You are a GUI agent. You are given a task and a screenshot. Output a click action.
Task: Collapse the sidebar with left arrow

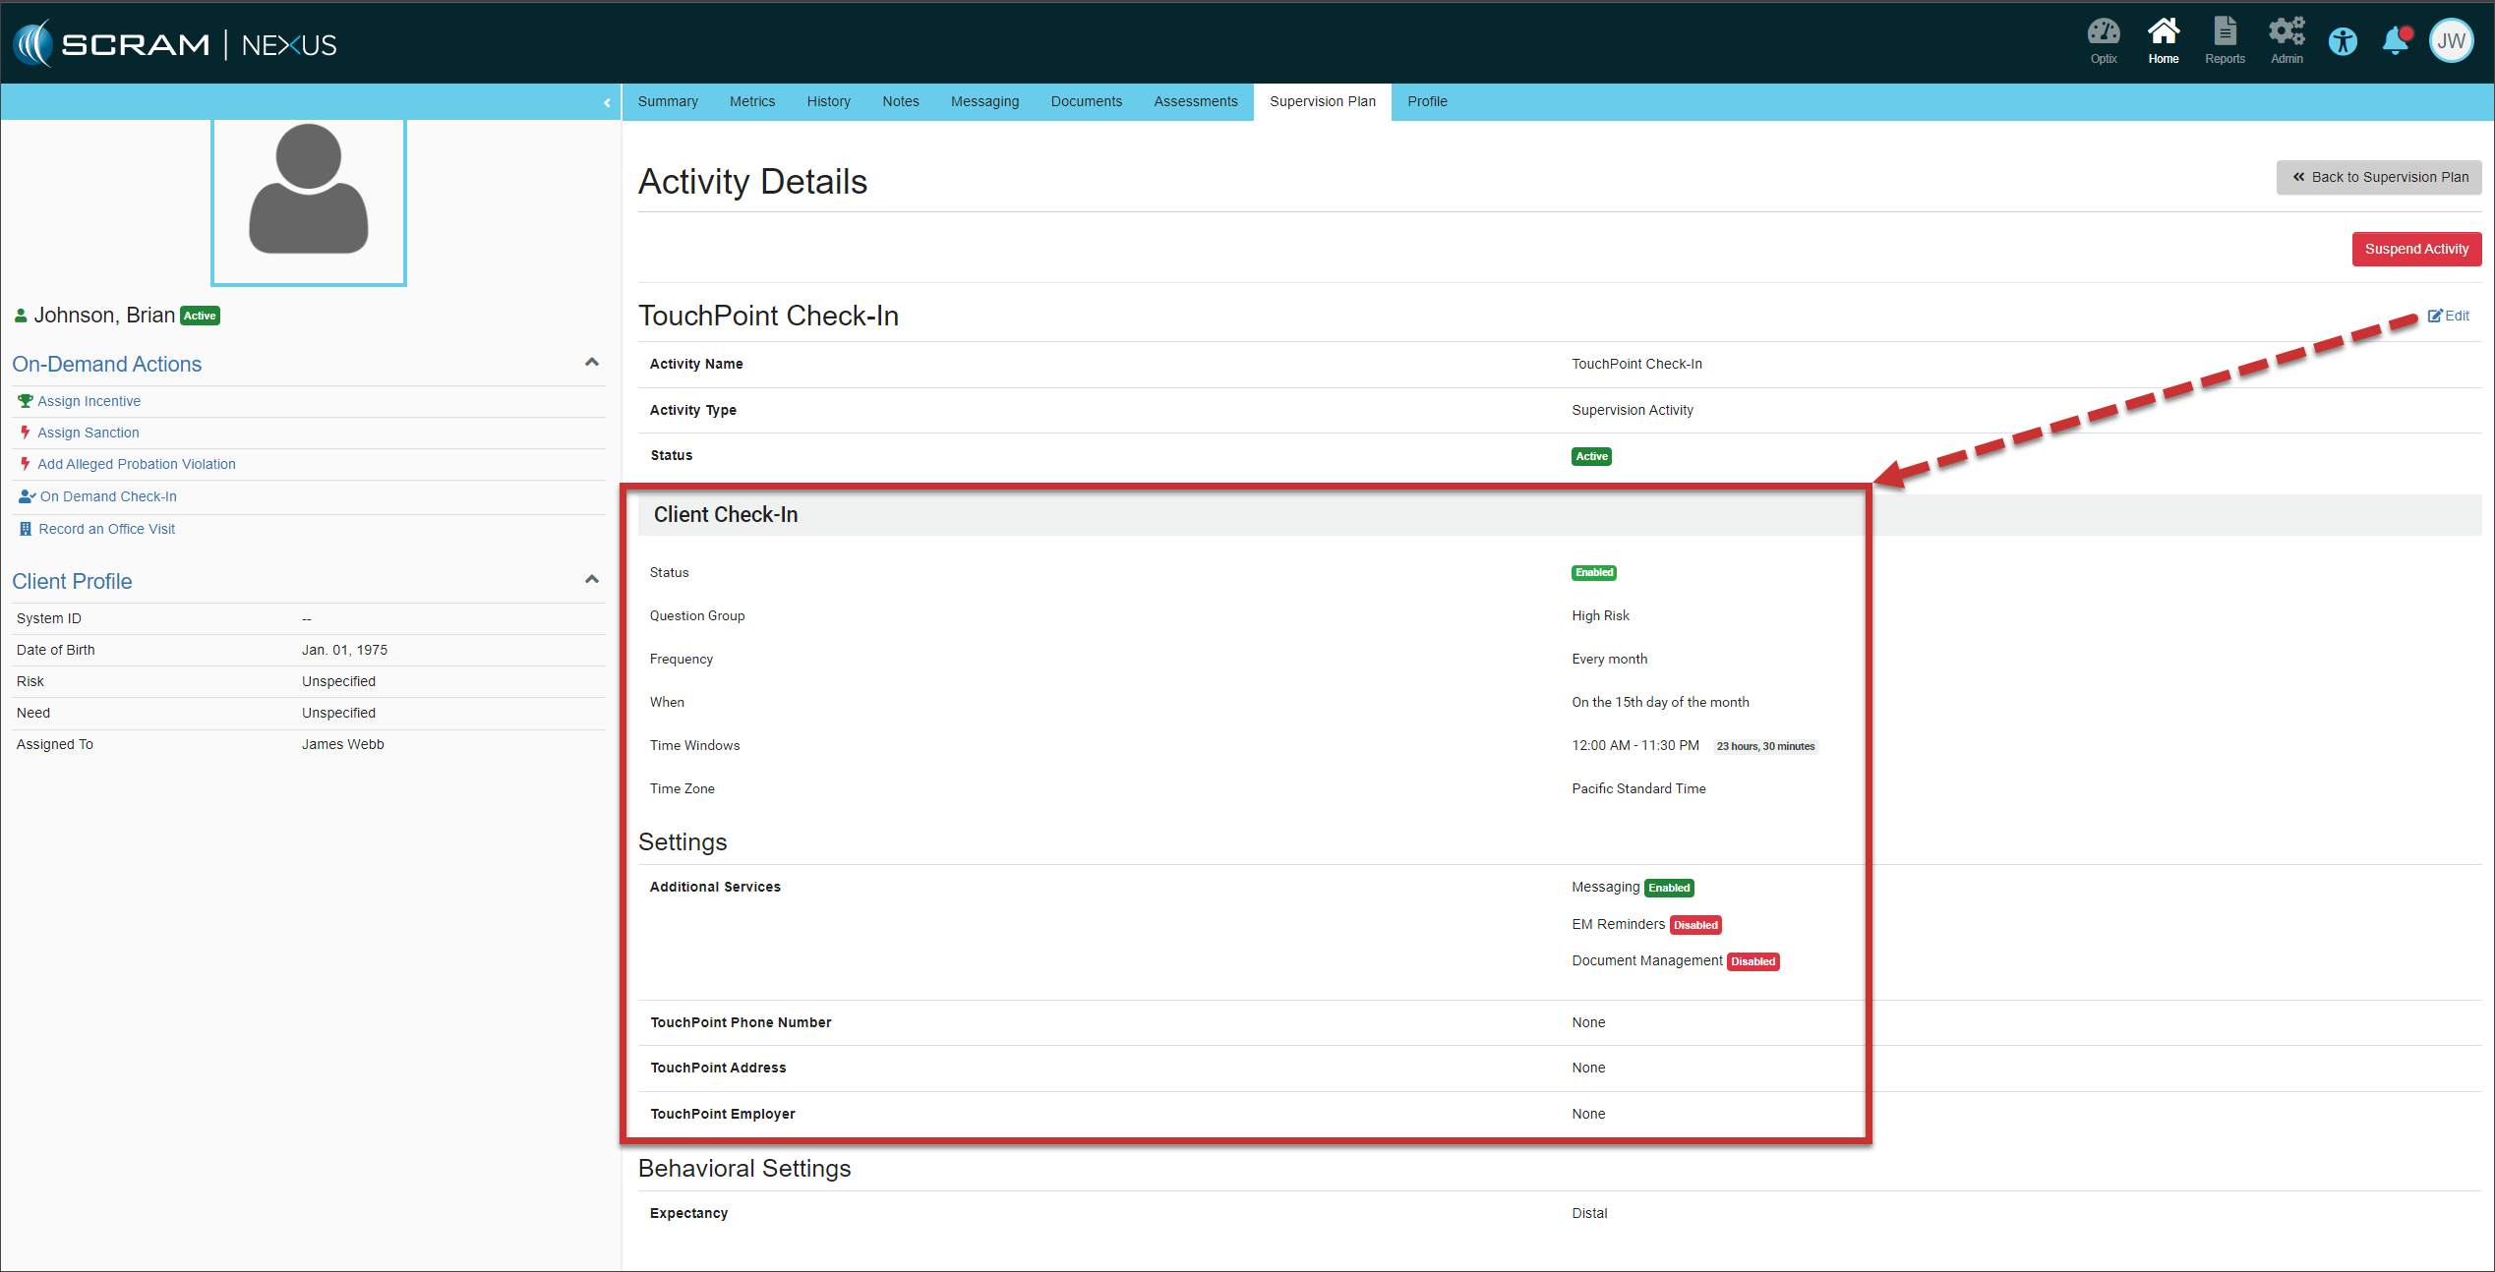click(x=607, y=102)
